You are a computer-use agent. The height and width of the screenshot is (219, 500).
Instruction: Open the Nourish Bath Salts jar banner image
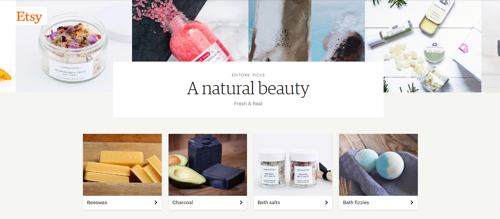(74, 46)
